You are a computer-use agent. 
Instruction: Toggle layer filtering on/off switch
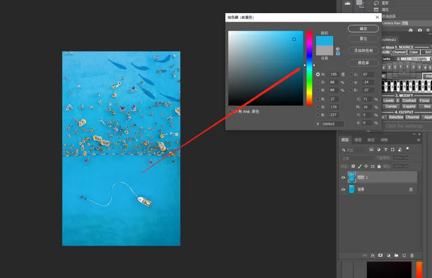click(407, 149)
